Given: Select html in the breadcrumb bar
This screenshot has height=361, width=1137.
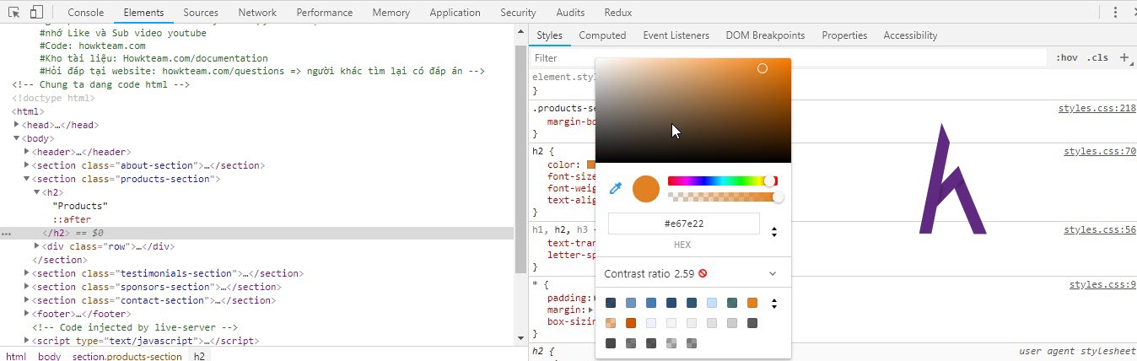Looking at the screenshot, I should (x=16, y=356).
